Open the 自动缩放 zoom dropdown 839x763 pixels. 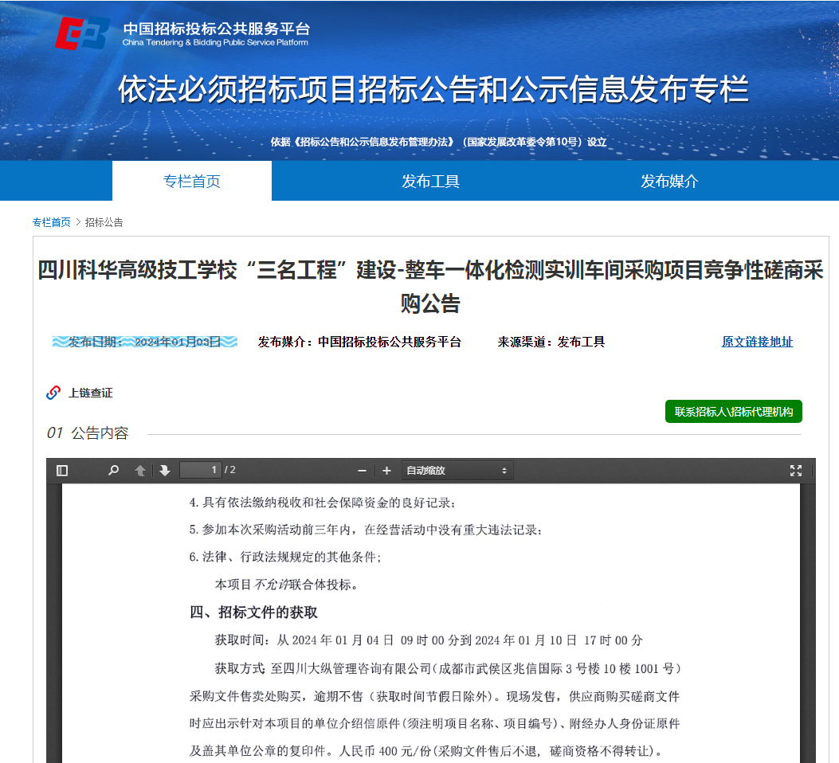click(x=457, y=471)
